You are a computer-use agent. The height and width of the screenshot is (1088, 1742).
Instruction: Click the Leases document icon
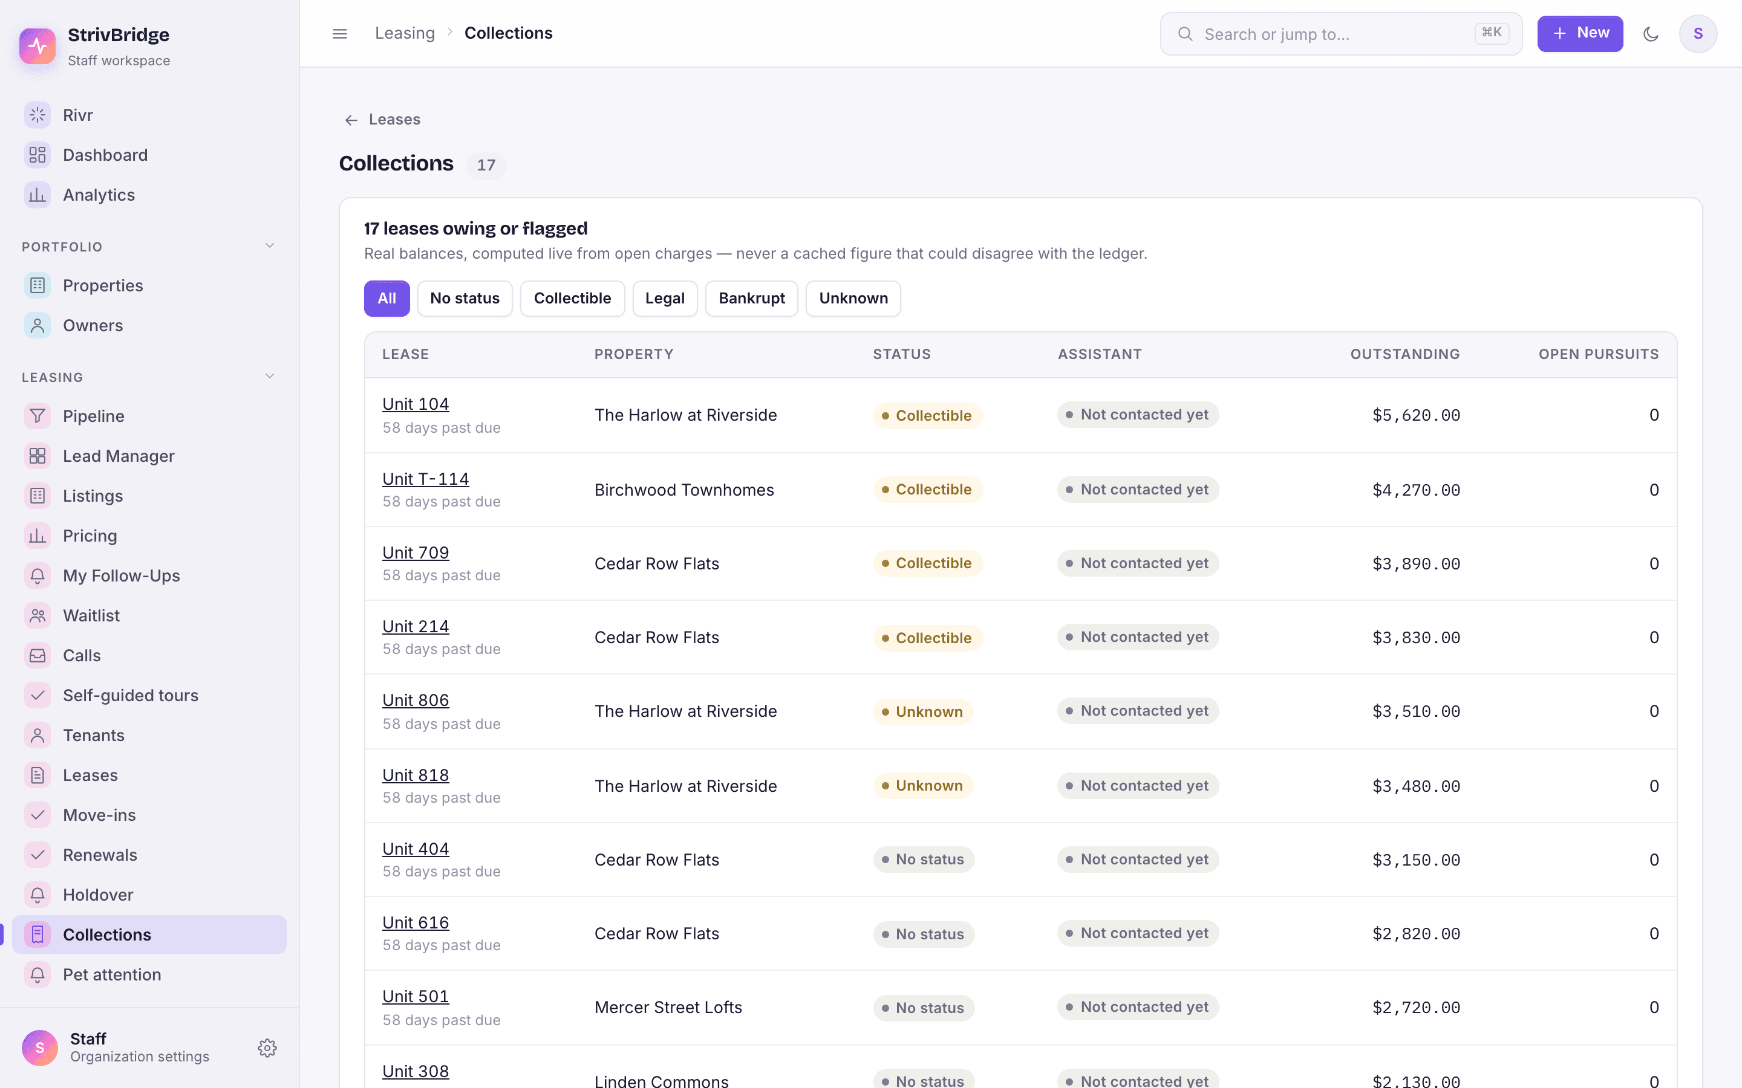pos(38,775)
